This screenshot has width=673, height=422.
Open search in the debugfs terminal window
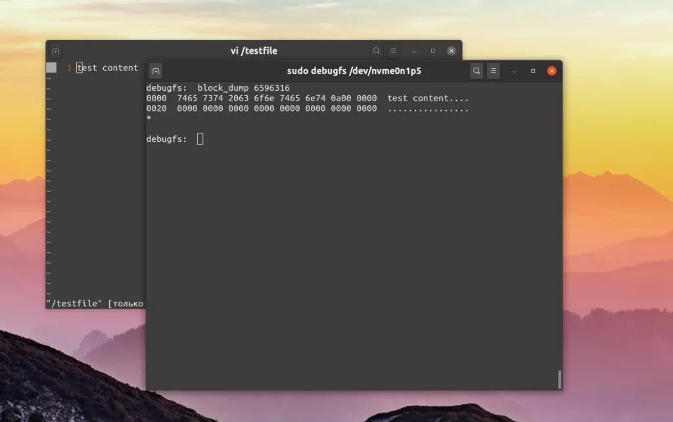click(476, 71)
